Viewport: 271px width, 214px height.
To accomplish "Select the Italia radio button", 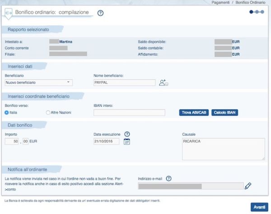I will [7, 112].
